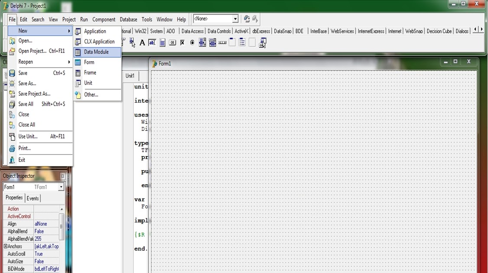Switch to the Events tab in Object Inspector
Image resolution: width=488 pixels, height=273 pixels.
(33, 198)
